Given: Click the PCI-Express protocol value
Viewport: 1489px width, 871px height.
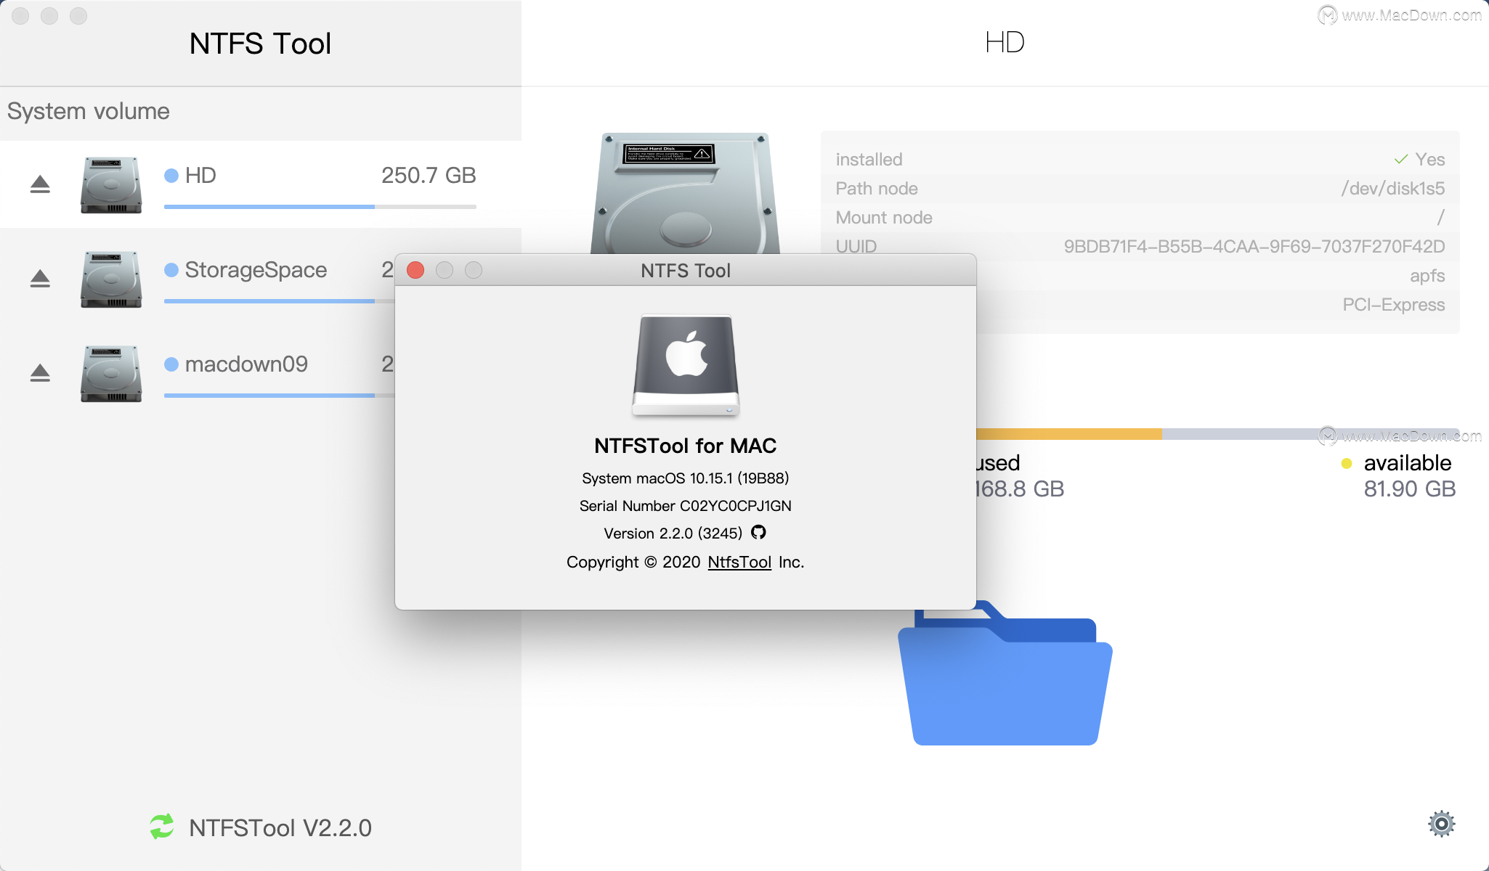Looking at the screenshot, I should click(x=1394, y=305).
